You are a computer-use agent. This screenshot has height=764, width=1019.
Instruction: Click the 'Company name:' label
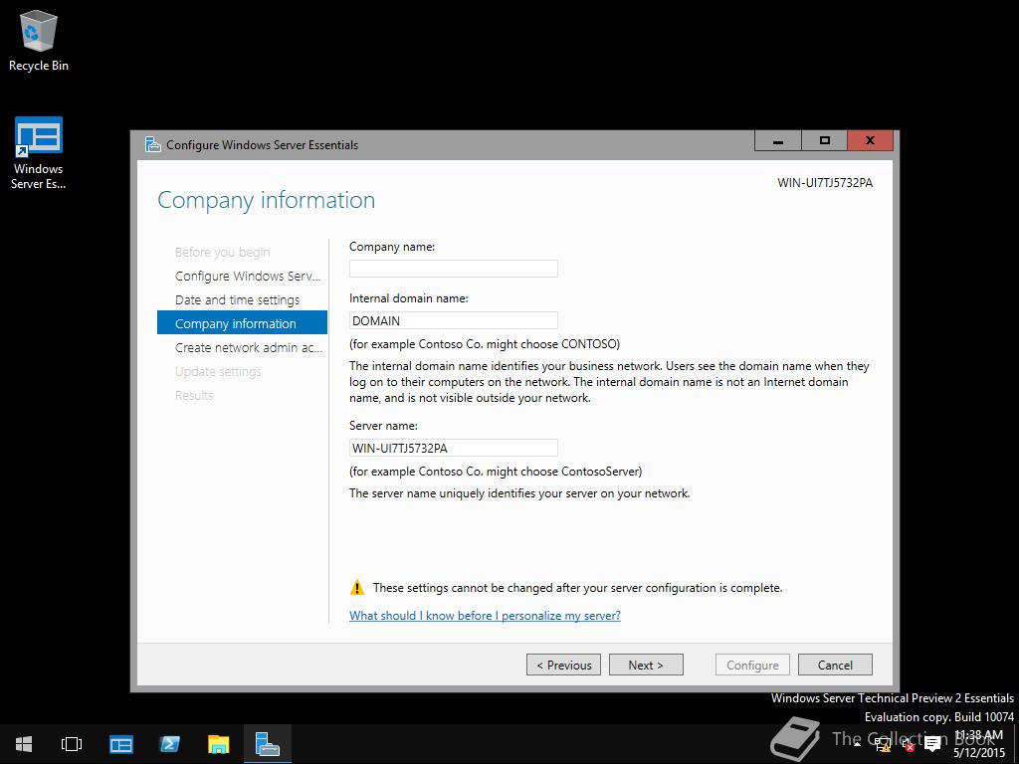392,247
